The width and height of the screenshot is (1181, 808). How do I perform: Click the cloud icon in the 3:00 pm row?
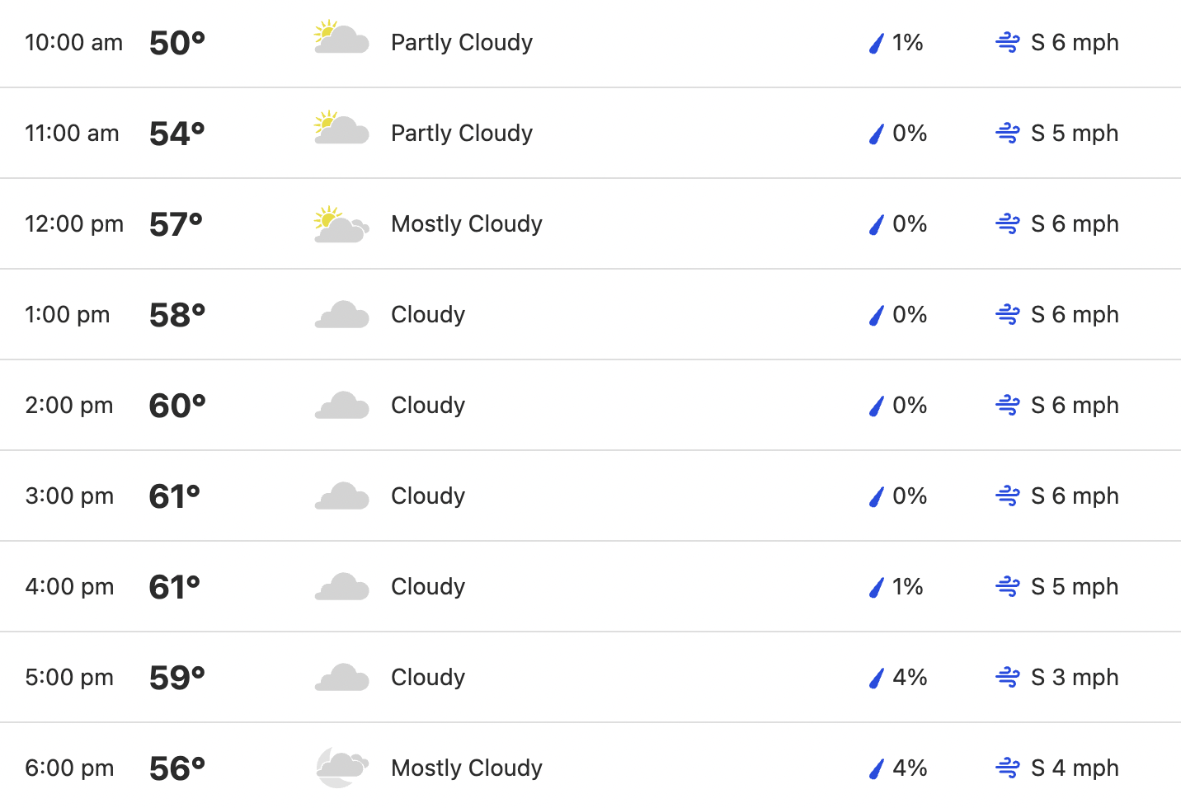341,496
